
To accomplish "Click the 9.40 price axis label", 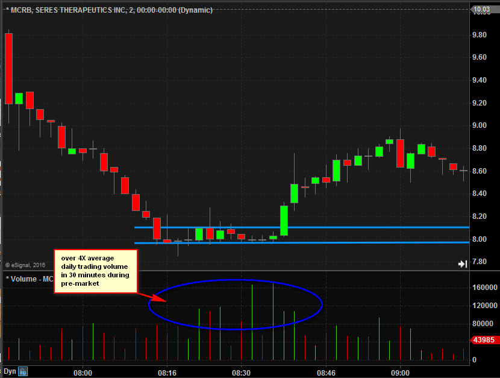I will click(x=480, y=80).
